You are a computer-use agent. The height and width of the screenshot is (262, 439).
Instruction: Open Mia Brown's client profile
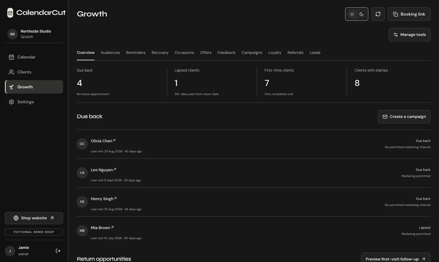pos(102,228)
